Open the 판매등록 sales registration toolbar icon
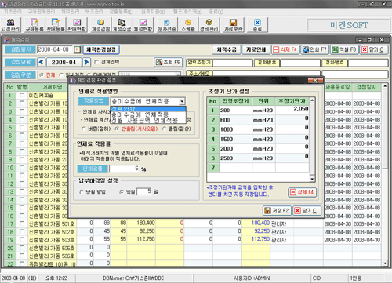This screenshot has width=392, height=283. tap(56, 25)
